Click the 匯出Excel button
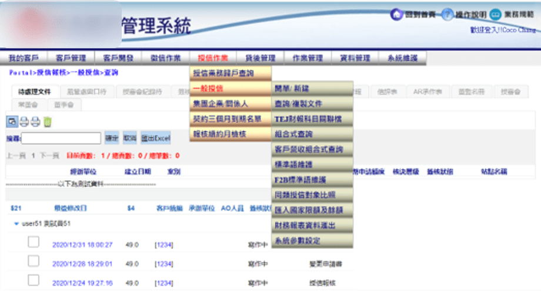 coord(155,138)
